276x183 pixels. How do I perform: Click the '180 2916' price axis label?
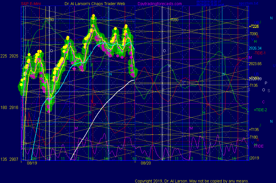click(9, 108)
